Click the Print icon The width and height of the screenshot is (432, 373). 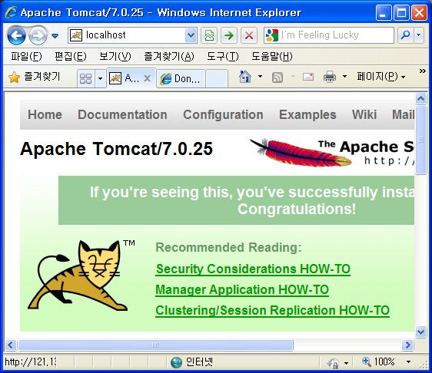(x=330, y=77)
